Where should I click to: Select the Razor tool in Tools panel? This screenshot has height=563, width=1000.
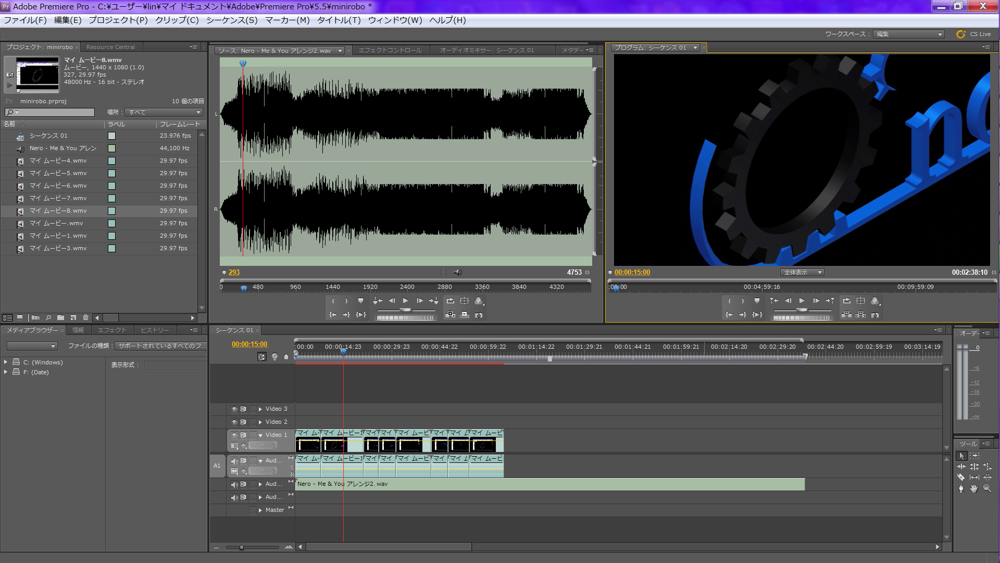(x=961, y=478)
